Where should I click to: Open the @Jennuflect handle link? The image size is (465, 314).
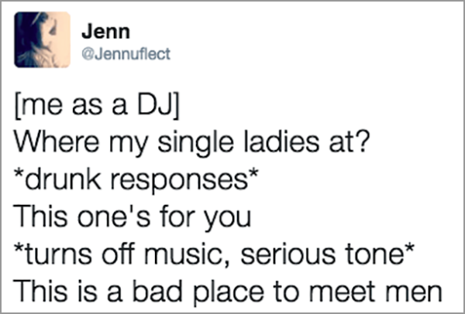point(126,54)
